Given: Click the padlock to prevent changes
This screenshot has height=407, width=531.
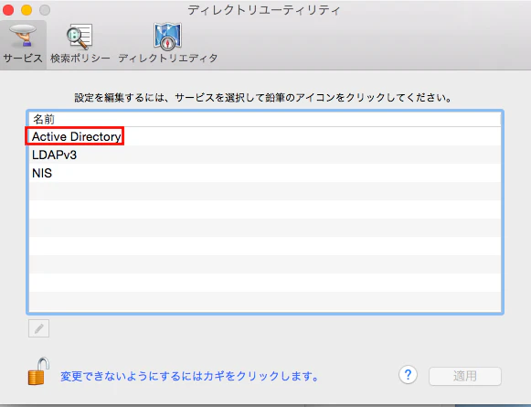Looking at the screenshot, I should point(38,371).
